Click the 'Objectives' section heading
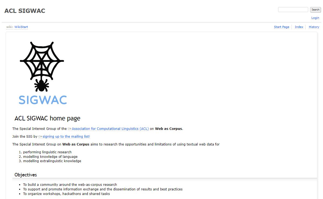This screenshot has height=199, width=323. [26, 175]
